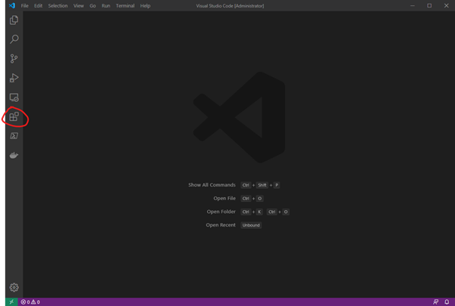This screenshot has width=455, height=306.
Task: Click the Manage gear icon
Action: point(14,287)
